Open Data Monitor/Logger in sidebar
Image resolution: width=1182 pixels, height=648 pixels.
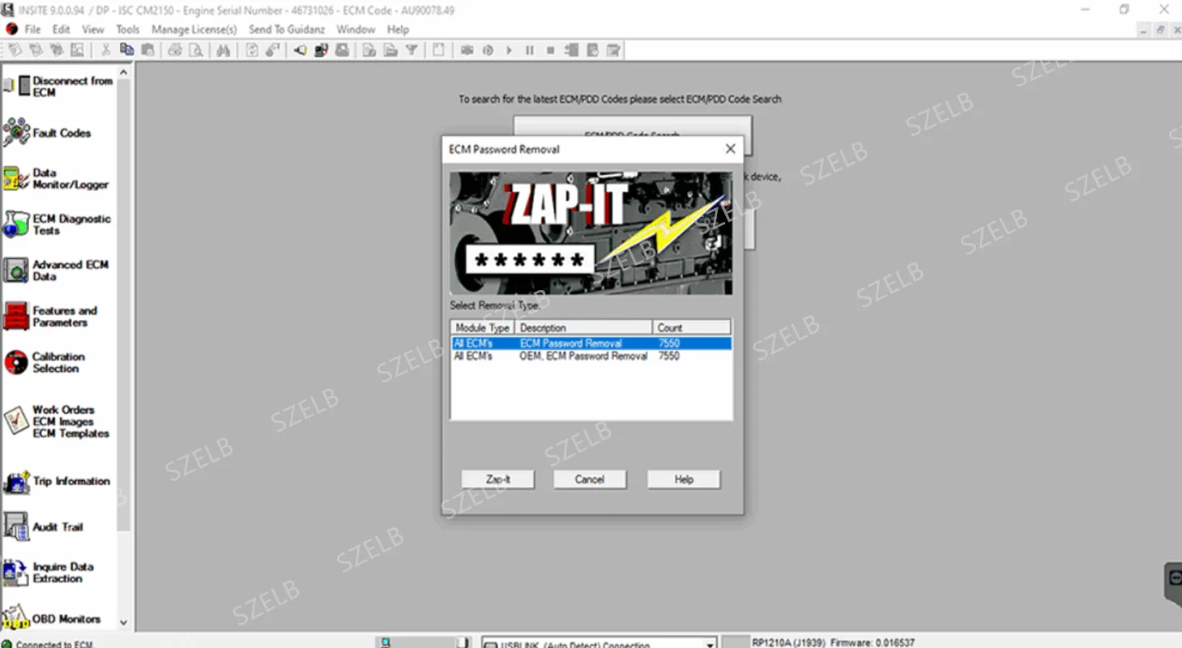pos(56,178)
